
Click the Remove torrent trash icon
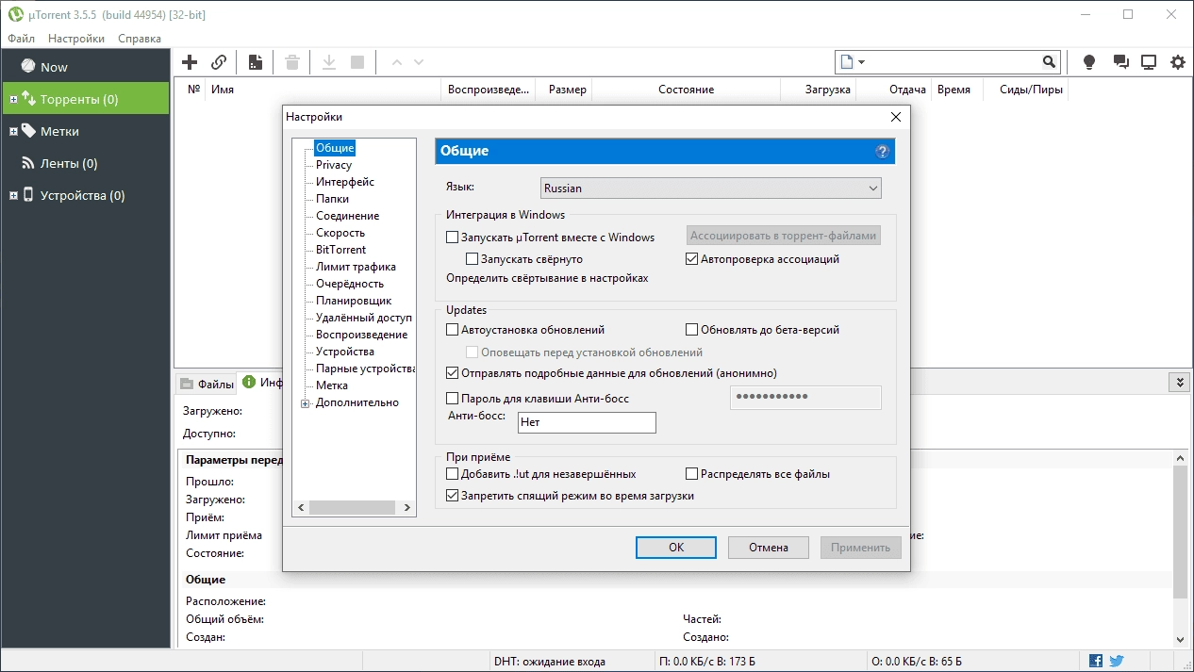(292, 62)
